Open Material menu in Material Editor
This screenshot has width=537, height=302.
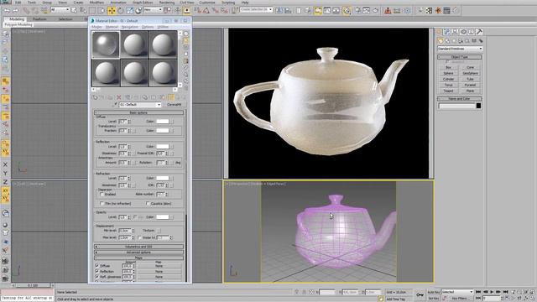(x=112, y=27)
